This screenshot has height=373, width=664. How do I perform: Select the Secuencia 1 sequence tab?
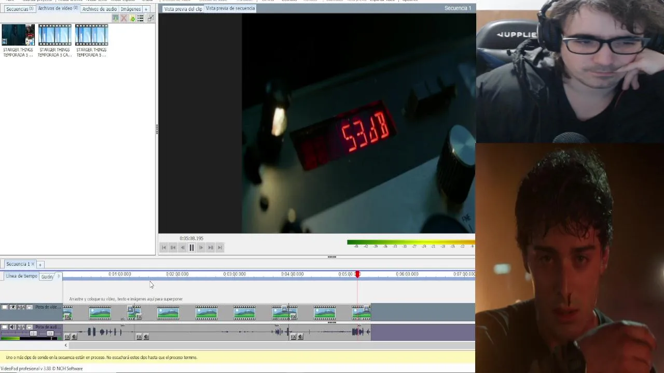click(x=18, y=264)
